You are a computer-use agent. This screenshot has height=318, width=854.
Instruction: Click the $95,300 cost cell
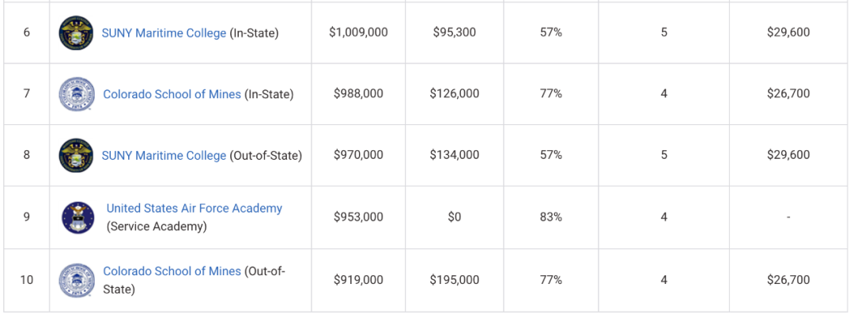coord(454,32)
